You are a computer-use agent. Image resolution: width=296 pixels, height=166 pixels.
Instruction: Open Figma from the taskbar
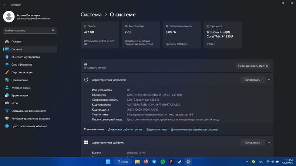click(171, 162)
